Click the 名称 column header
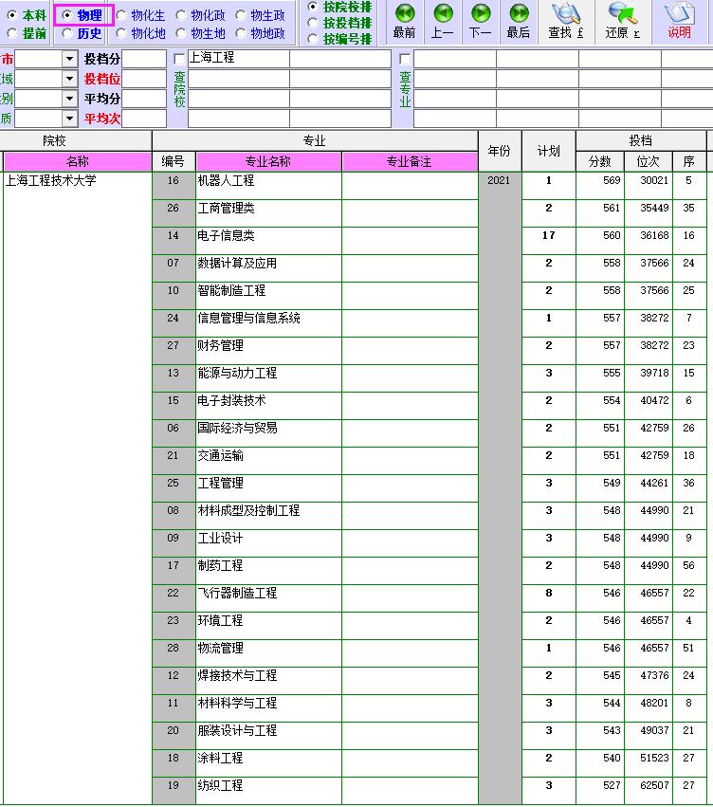The width and height of the screenshot is (713, 807). 78,161
